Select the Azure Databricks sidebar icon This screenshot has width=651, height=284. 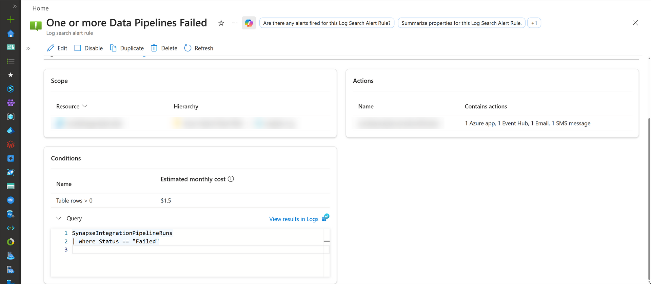[x=11, y=144]
